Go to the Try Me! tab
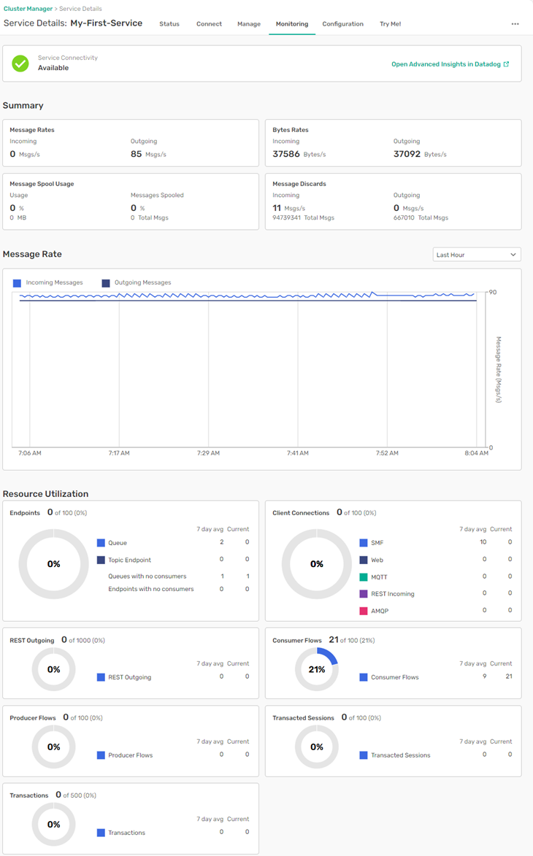The height and width of the screenshot is (856, 533). (x=390, y=24)
